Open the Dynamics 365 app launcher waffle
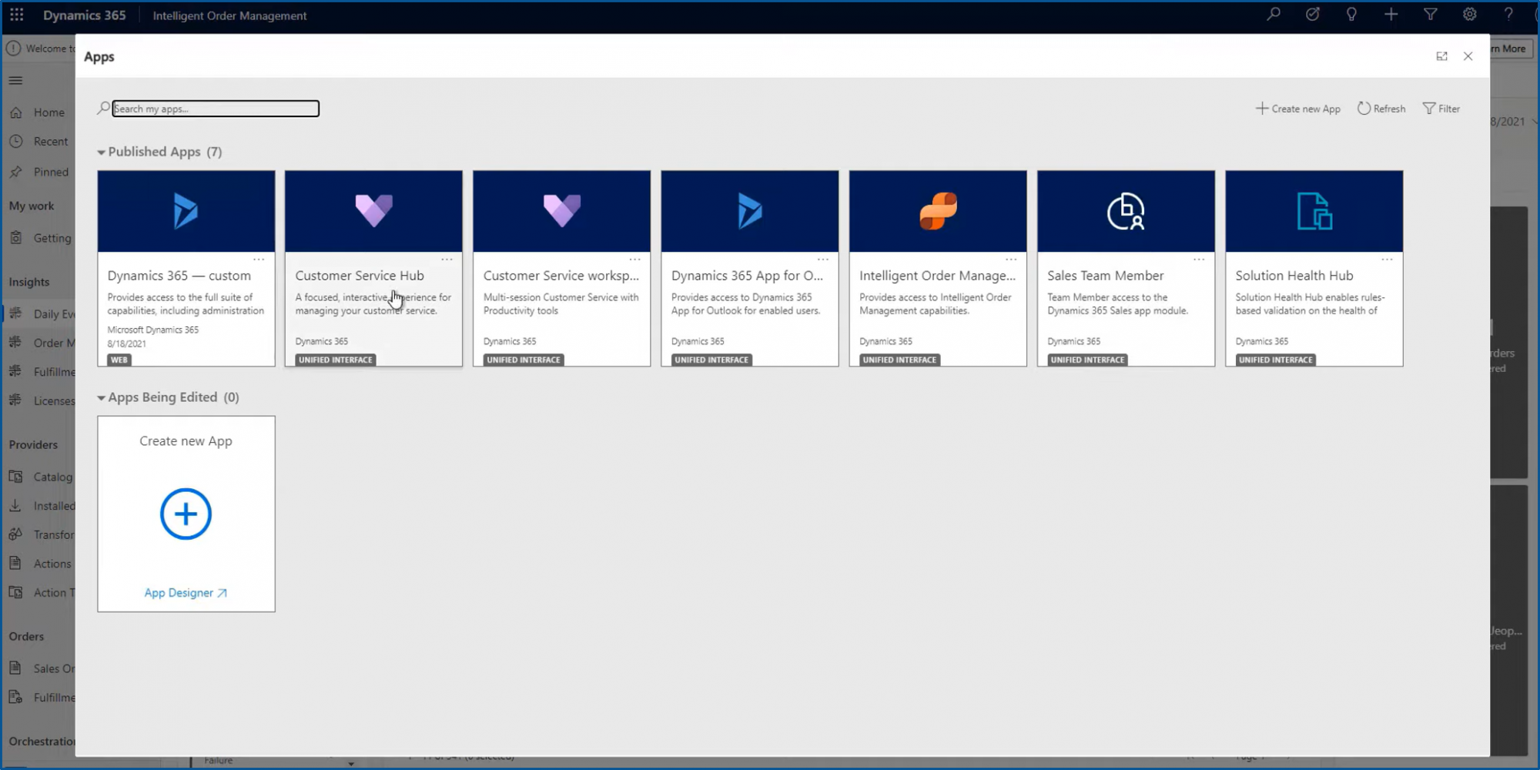This screenshot has width=1540, height=770. 17,15
